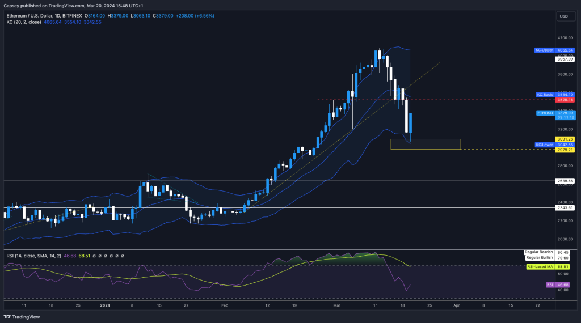Select the KC:Lower price label

coord(544,144)
